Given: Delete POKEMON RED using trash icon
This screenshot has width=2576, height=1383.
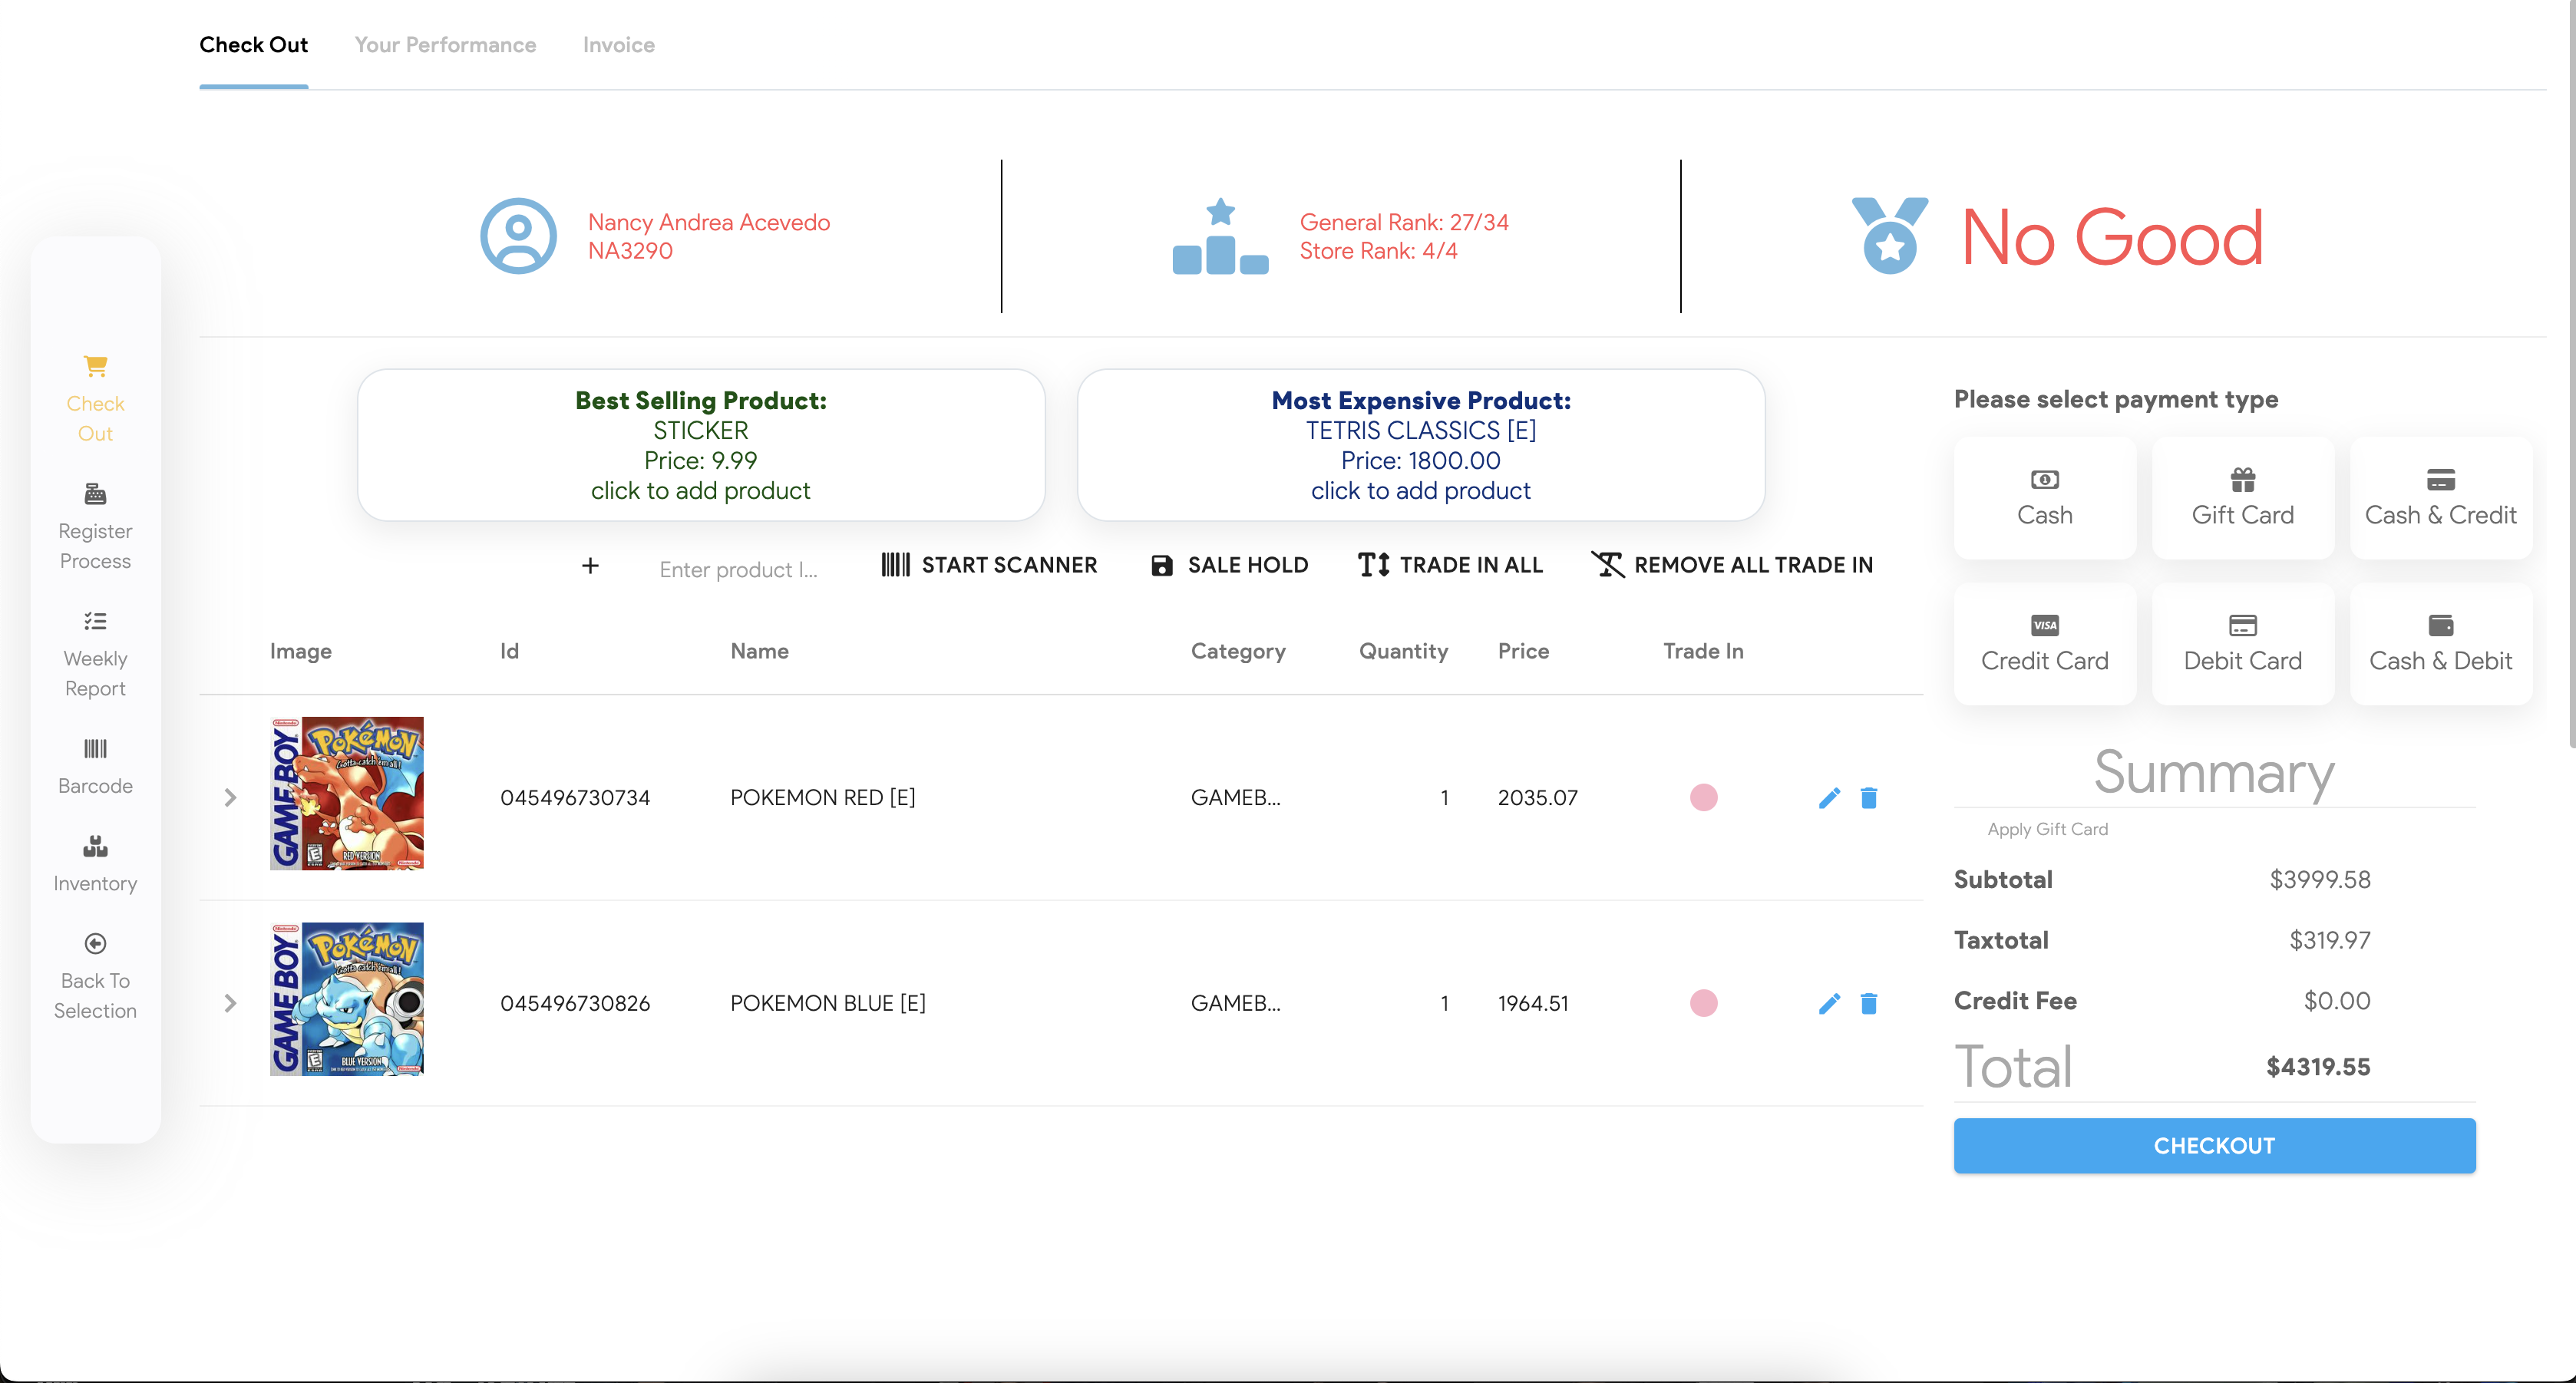Looking at the screenshot, I should [1868, 798].
